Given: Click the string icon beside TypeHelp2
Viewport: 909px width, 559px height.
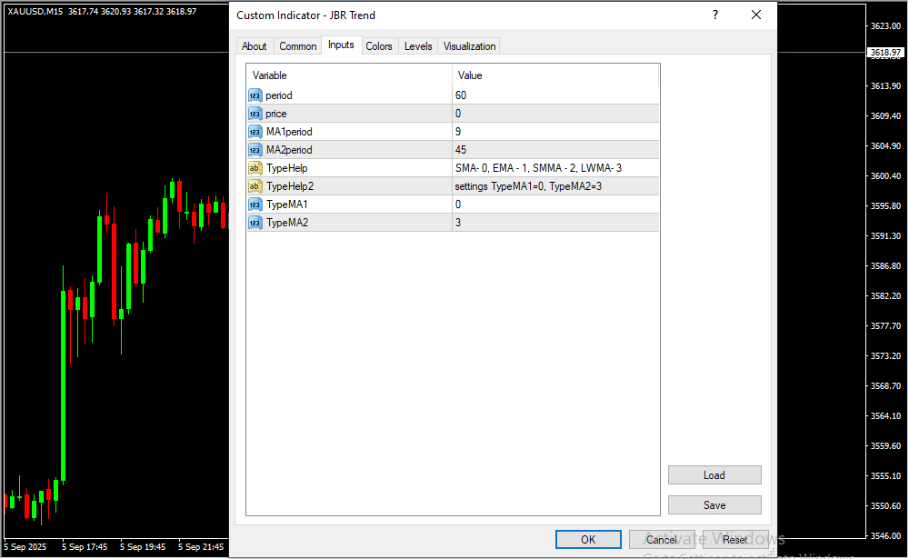Looking at the screenshot, I should tap(255, 186).
